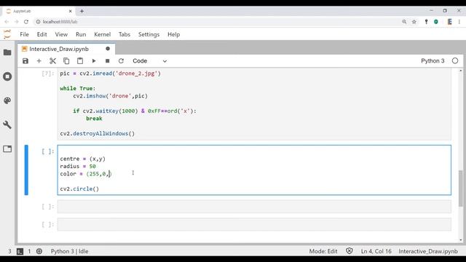The width and height of the screenshot is (466, 262).
Task: Click the 'radius = 50' line
Action: tap(78, 166)
